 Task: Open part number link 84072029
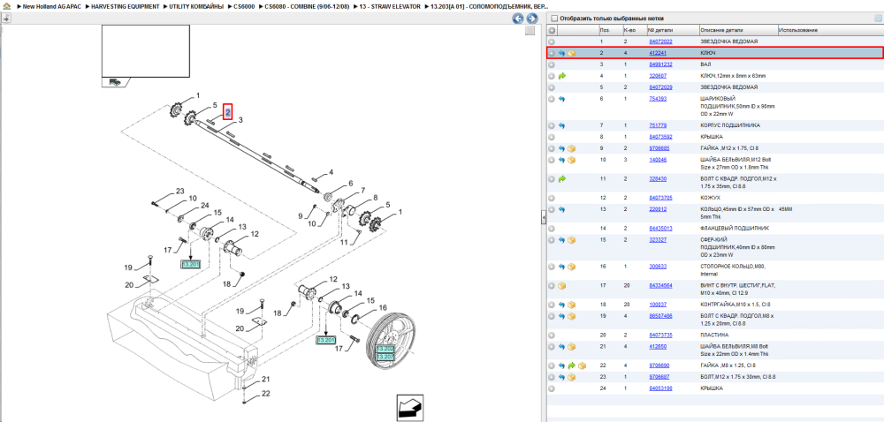pyautogui.click(x=660, y=87)
